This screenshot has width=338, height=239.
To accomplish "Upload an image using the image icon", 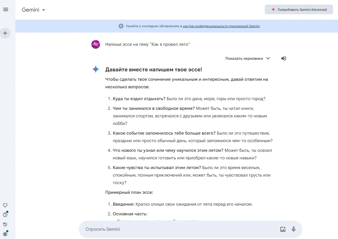I will click(x=283, y=229).
